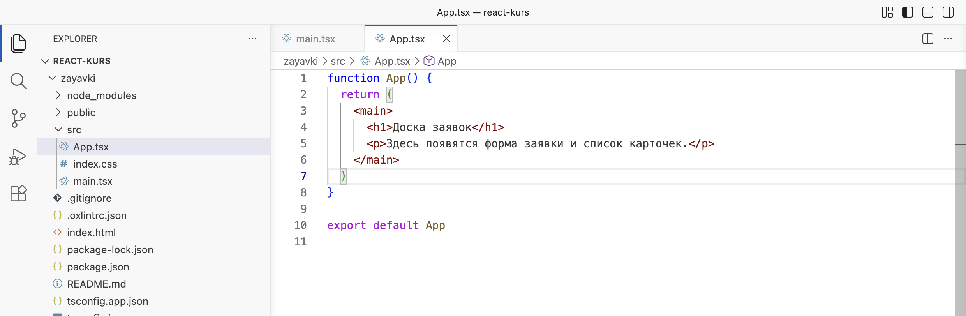Toggle secondary side bar visibility
The image size is (966, 316).
point(948,12)
